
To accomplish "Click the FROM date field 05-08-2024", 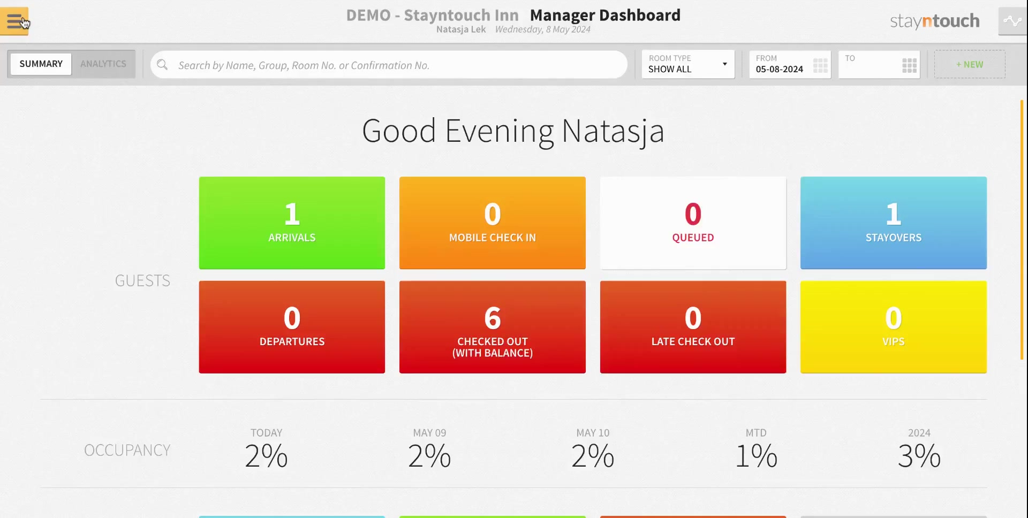I will click(790, 64).
